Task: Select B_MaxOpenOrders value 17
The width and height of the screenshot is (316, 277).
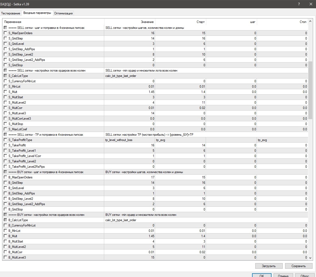Action: point(129,177)
